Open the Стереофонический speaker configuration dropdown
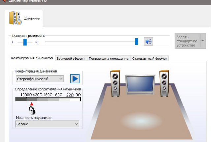Image resolution: width=211 pixels, height=142 pixels. (40, 79)
